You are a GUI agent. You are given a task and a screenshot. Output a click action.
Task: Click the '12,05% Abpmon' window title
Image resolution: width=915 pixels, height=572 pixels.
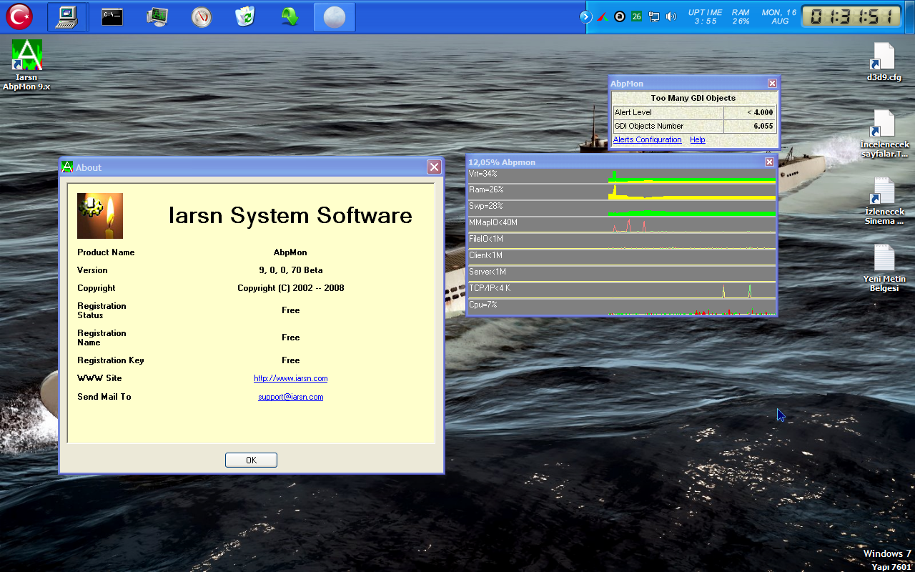point(502,162)
